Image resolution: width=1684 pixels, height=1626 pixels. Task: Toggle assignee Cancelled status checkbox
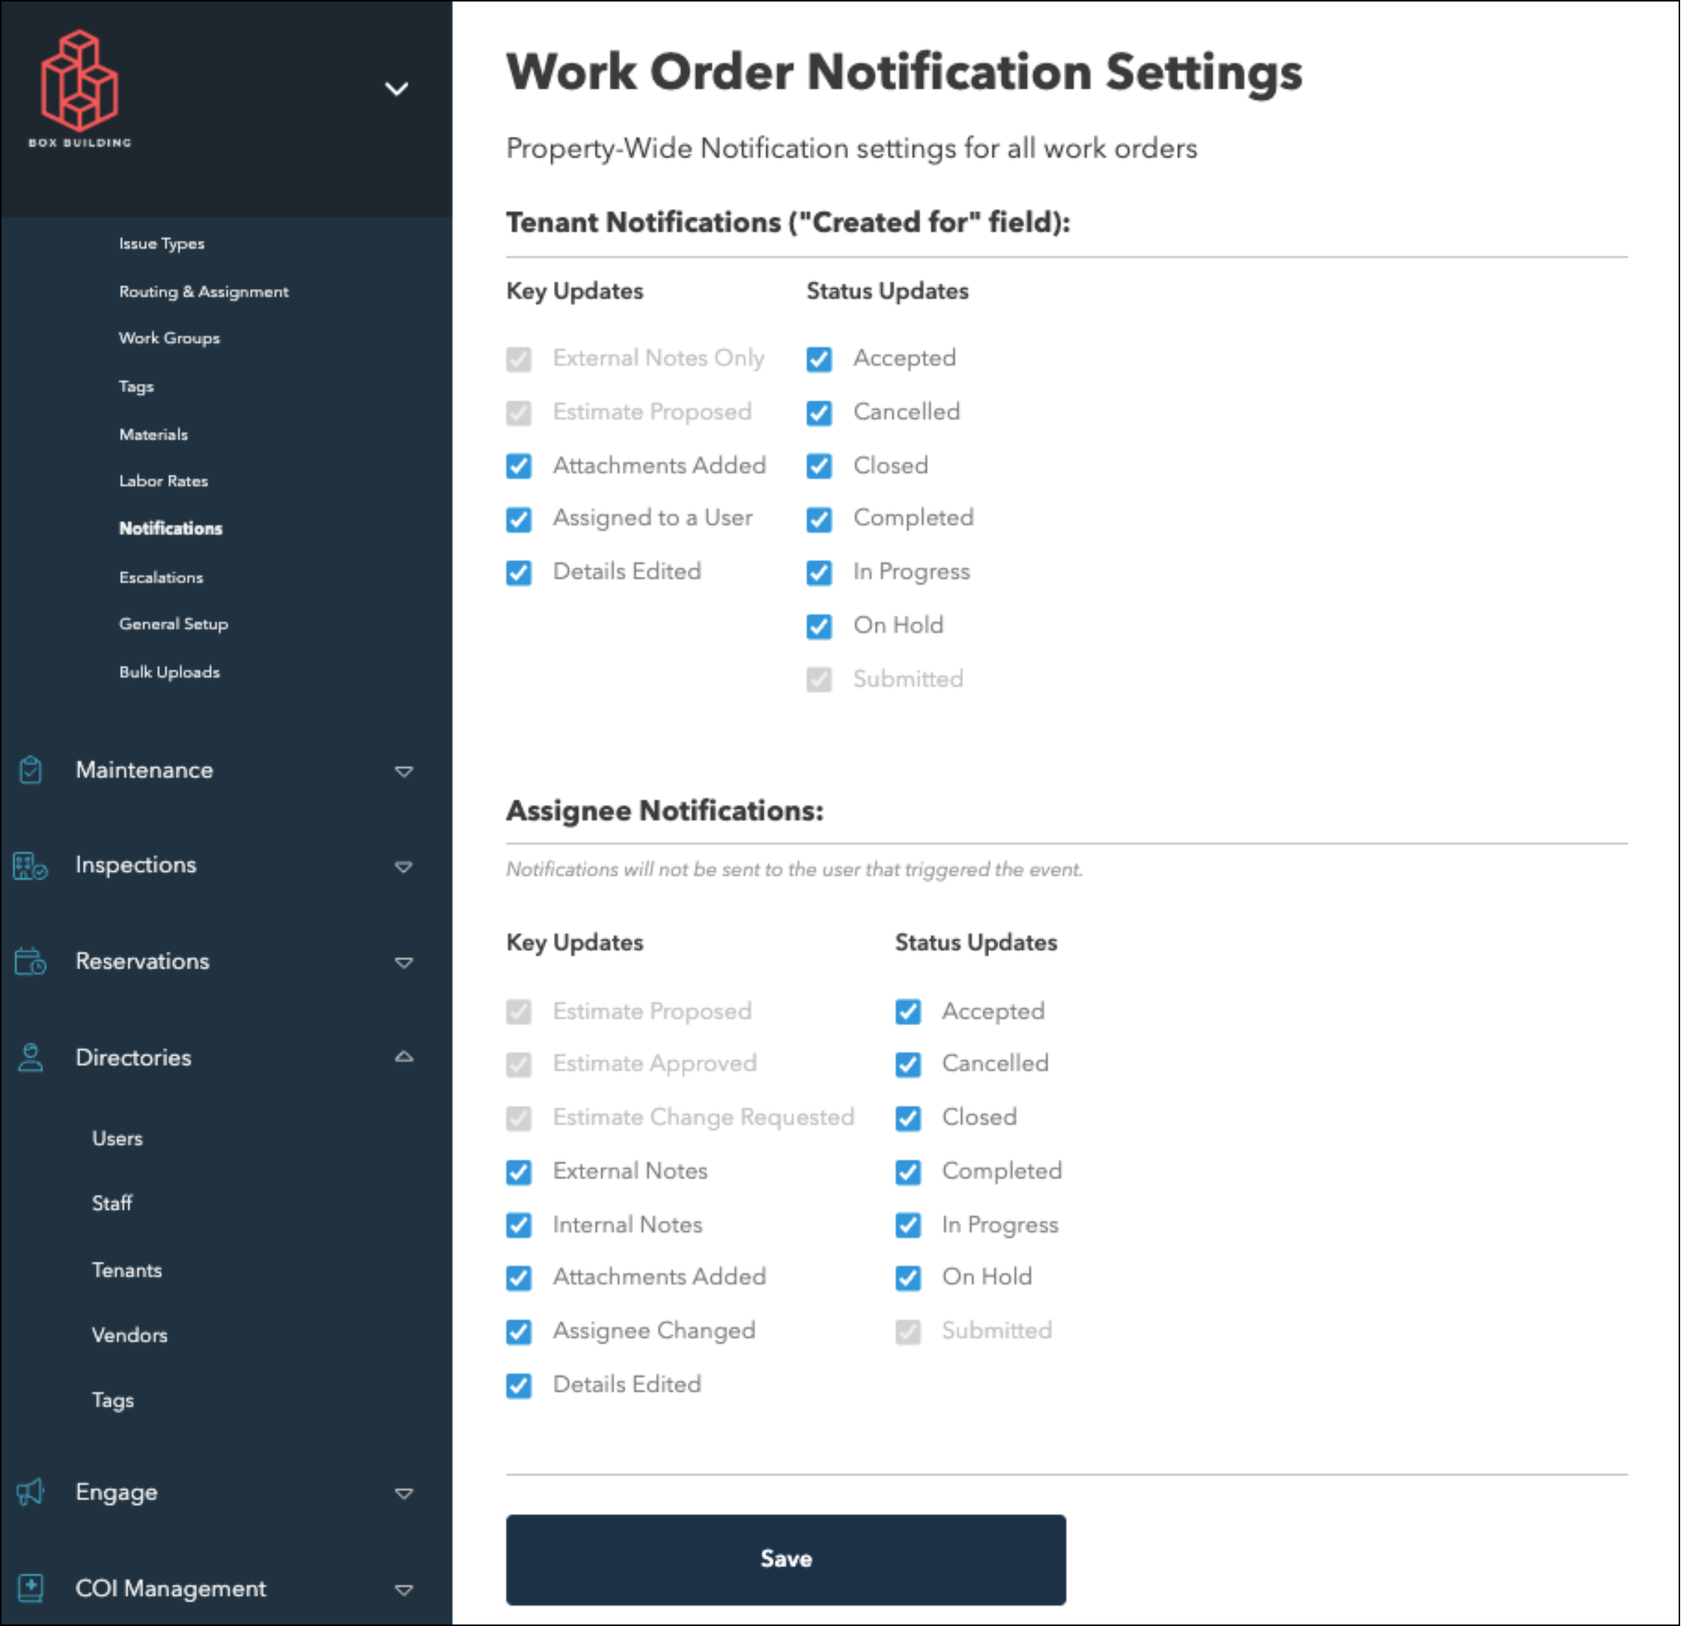[x=908, y=1065]
